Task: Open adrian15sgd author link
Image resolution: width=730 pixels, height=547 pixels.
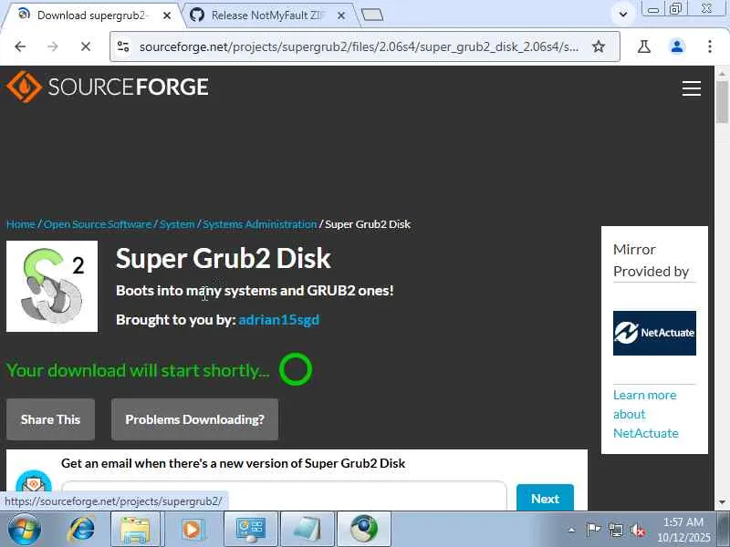Action: [x=279, y=320]
